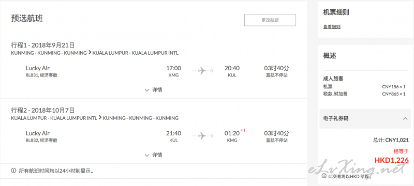Click the airplane icon for the KMG to KUL flight
414x186 pixels.
(202, 71)
